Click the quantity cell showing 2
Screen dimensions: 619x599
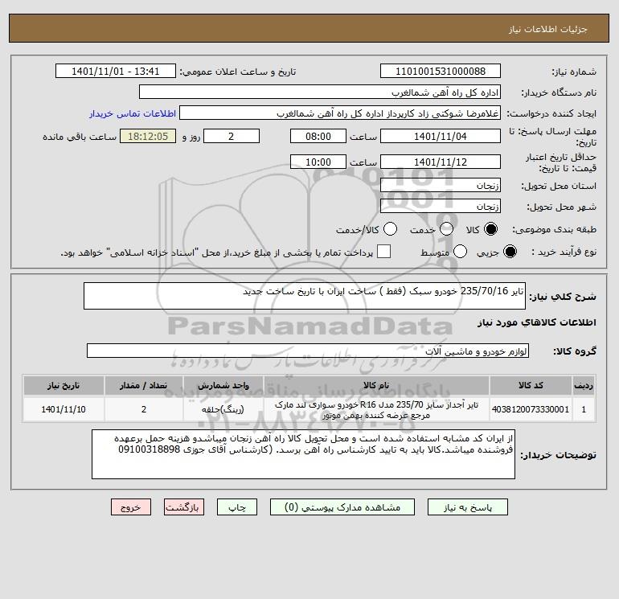(x=144, y=409)
